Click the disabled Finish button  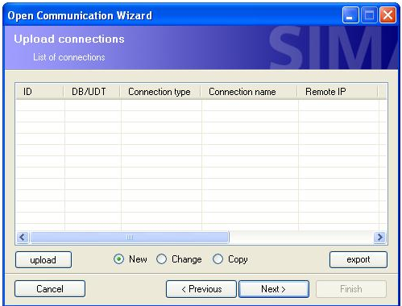pyautogui.click(x=351, y=289)
